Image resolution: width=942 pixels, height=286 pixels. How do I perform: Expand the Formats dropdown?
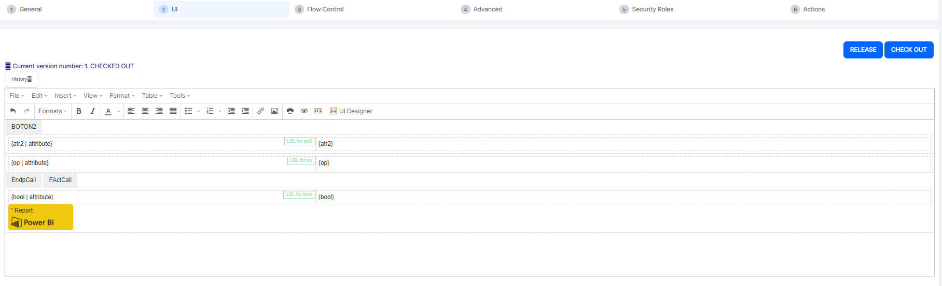coord(53,111)
